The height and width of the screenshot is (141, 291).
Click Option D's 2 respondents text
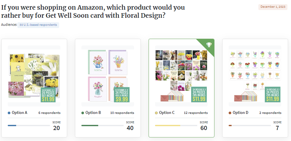click(x=270, y=113)
